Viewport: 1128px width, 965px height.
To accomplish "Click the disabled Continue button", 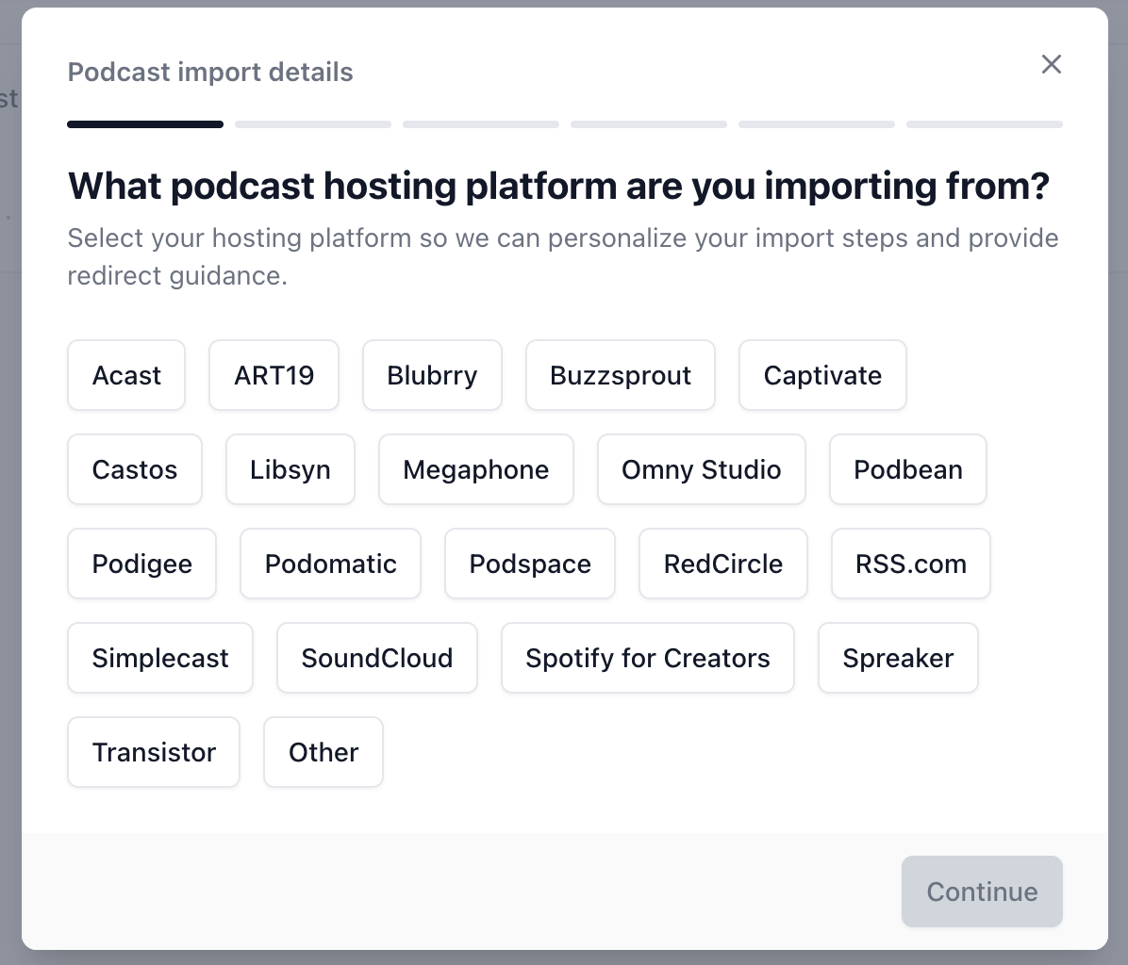I will [982, 891].
